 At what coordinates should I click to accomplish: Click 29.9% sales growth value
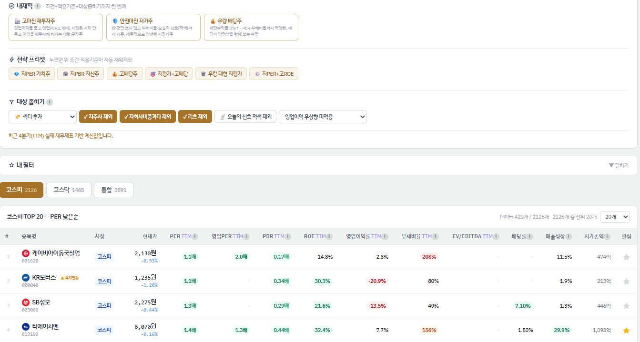tap(562, 330)
